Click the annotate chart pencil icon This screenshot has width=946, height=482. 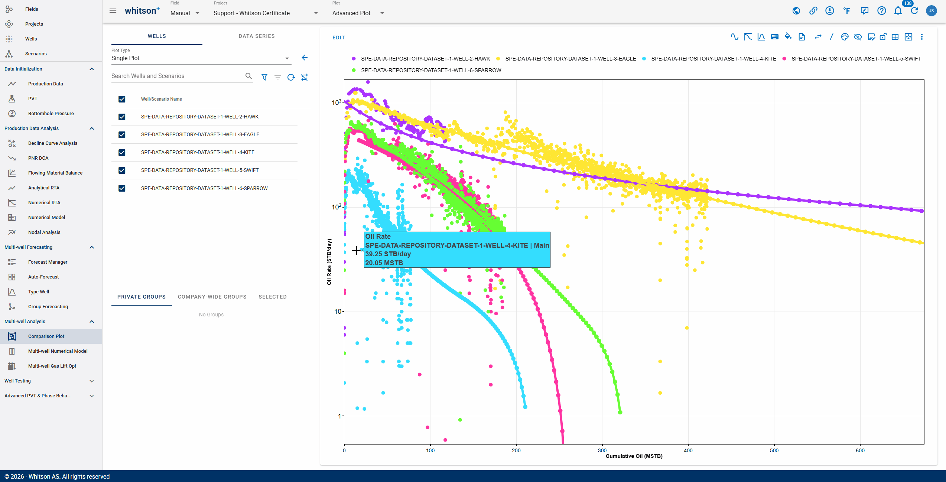pyautogui.click(x=871, y=37)
